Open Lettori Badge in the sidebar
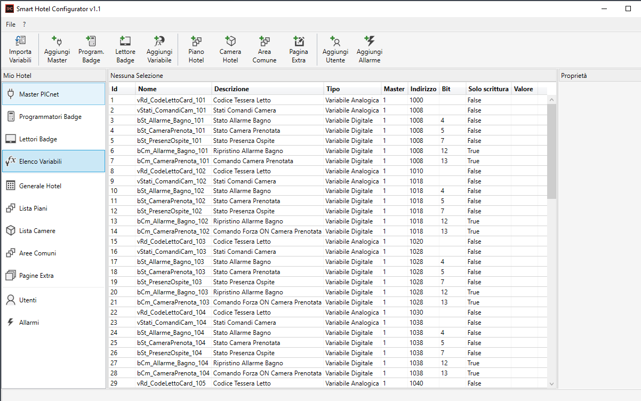 [53, 139]
